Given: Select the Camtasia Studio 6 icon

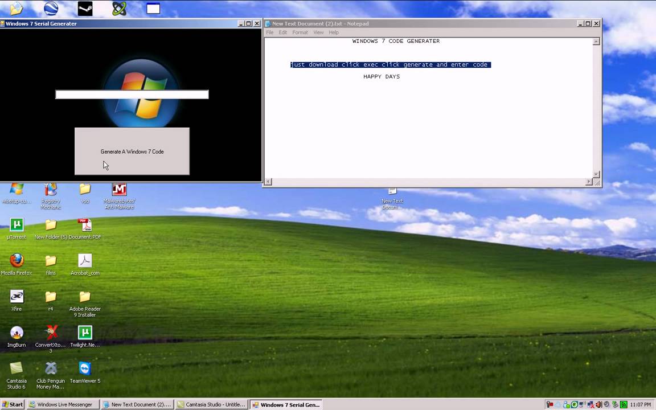Looking at the screenshot, I should (17, 375).
